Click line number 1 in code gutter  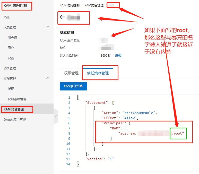point(69,98)
